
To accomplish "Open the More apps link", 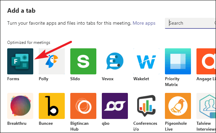I will click(x=144, y=23).
